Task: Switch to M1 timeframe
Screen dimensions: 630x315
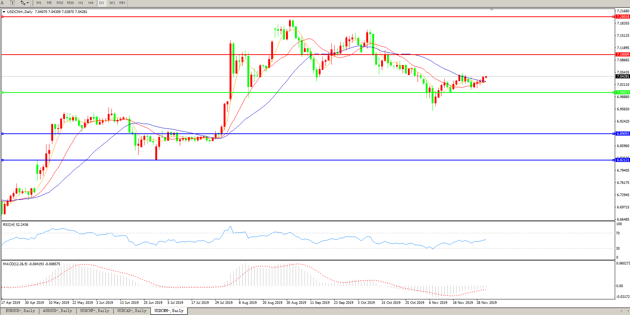Action: tap(39, 3)
